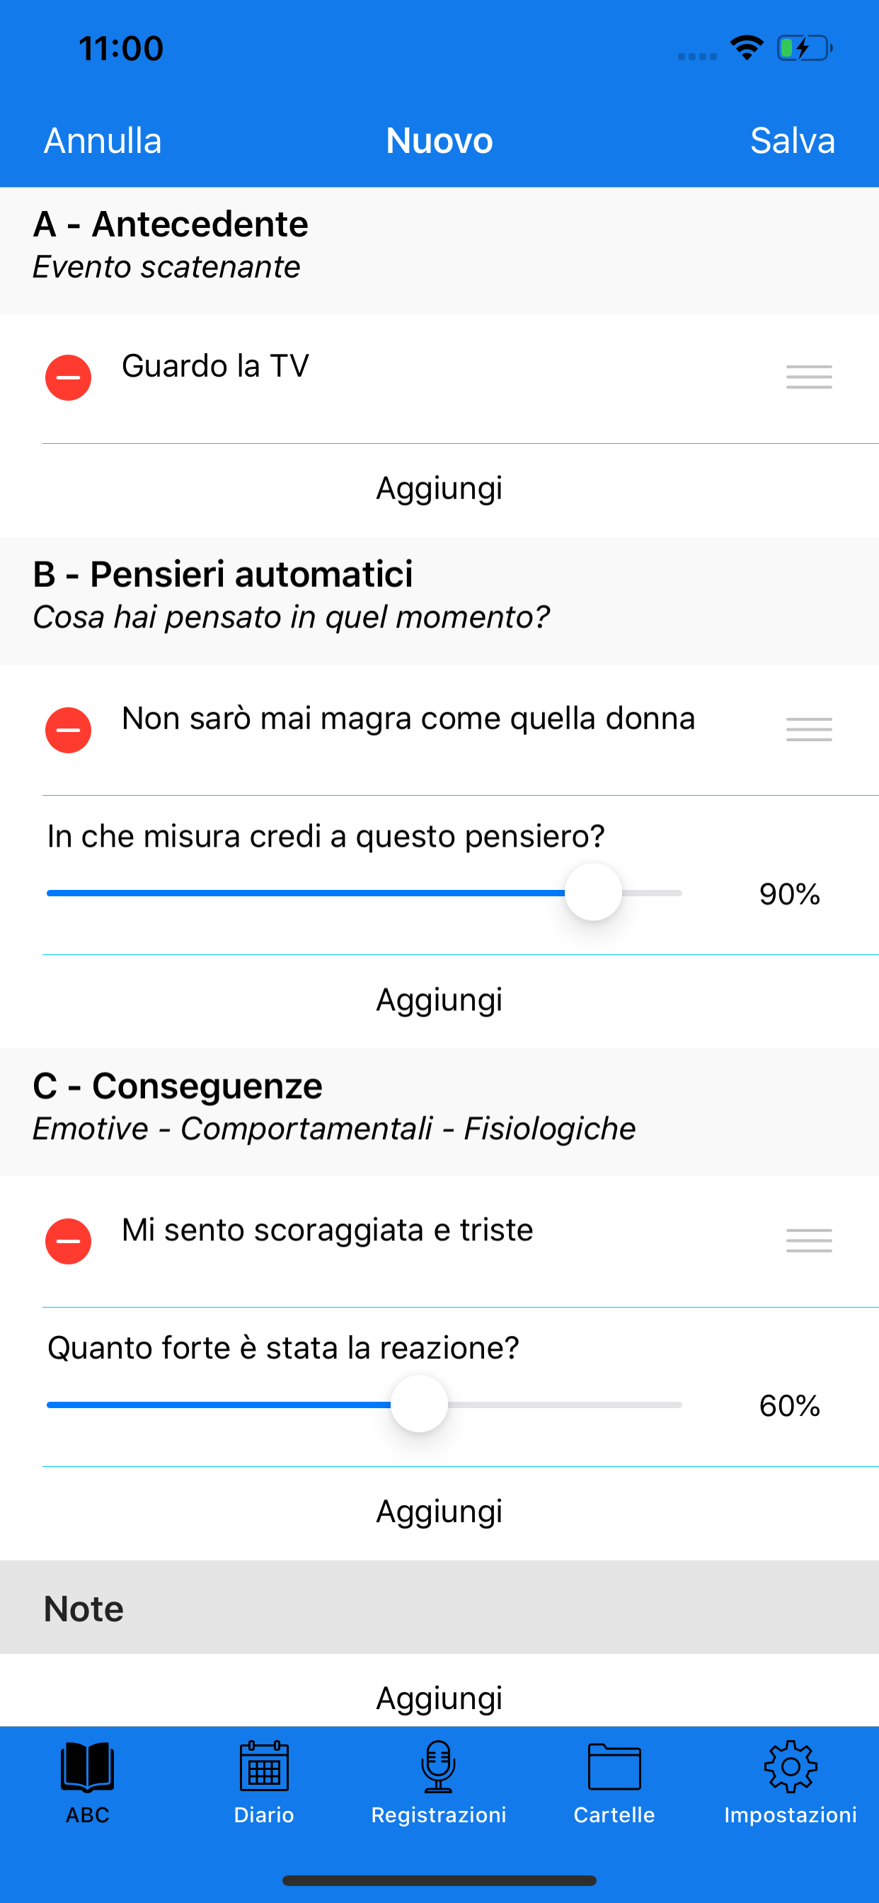Click reorder handle beside the automatic thought
879x1903 pixels.
(x=808, y=730)
